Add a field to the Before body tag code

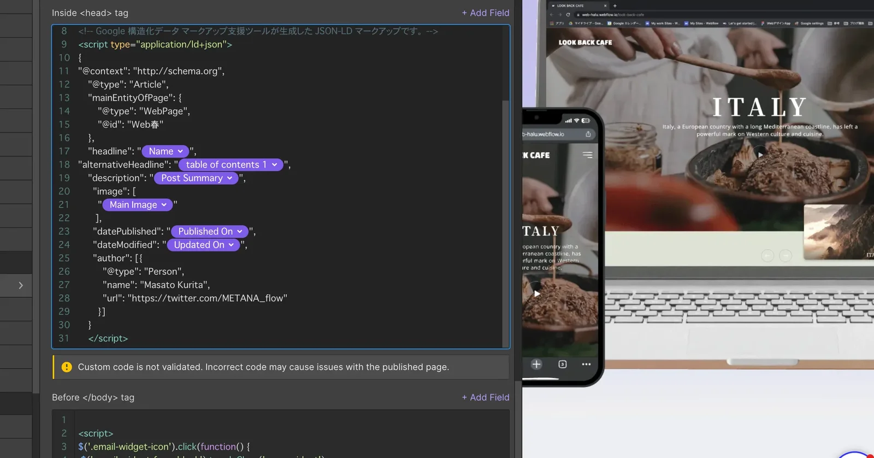click(485, 397)
